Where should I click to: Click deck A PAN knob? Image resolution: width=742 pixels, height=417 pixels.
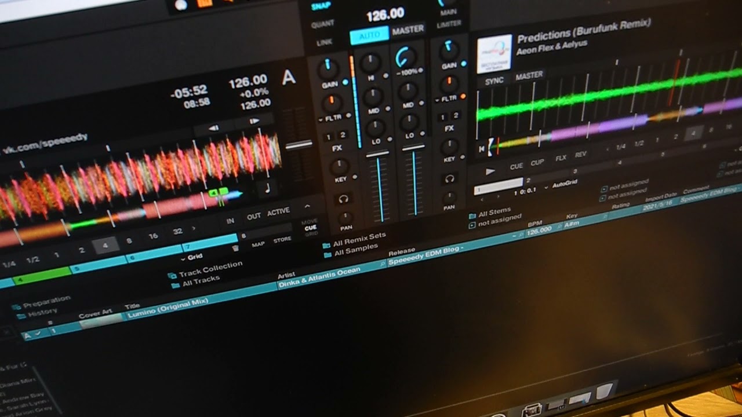point(345,219)
